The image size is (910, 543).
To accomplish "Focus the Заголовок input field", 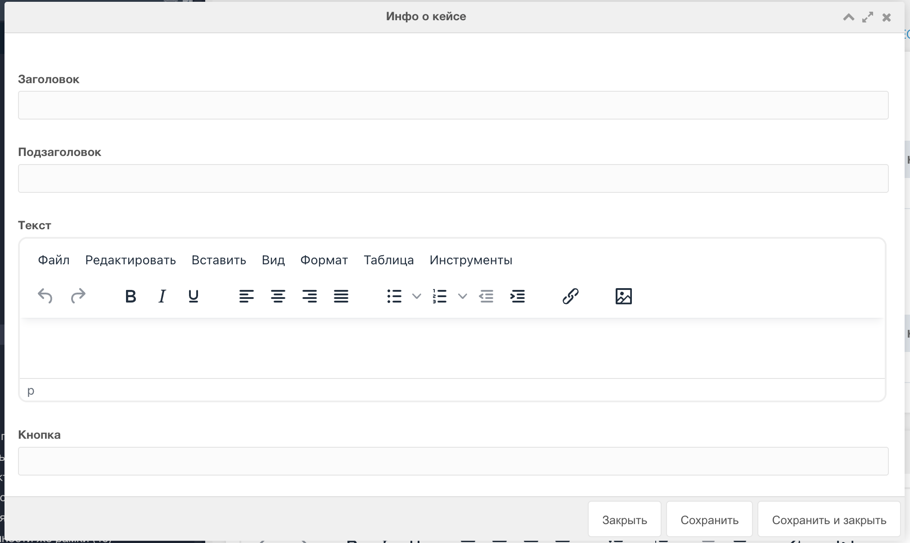I will coord(453,105).
